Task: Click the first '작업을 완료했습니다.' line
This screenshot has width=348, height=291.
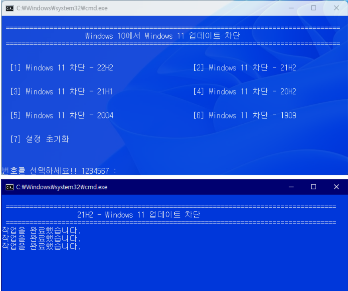Action: click(41, 230)
